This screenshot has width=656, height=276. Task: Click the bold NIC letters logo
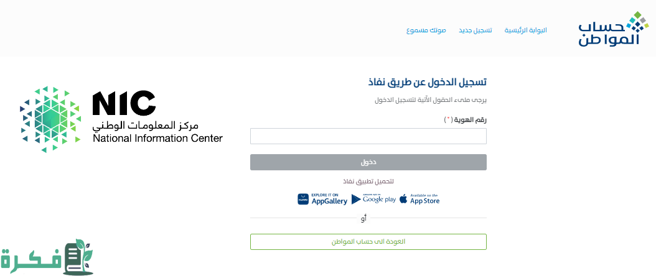pyautogui.click(x=124, y=103)
